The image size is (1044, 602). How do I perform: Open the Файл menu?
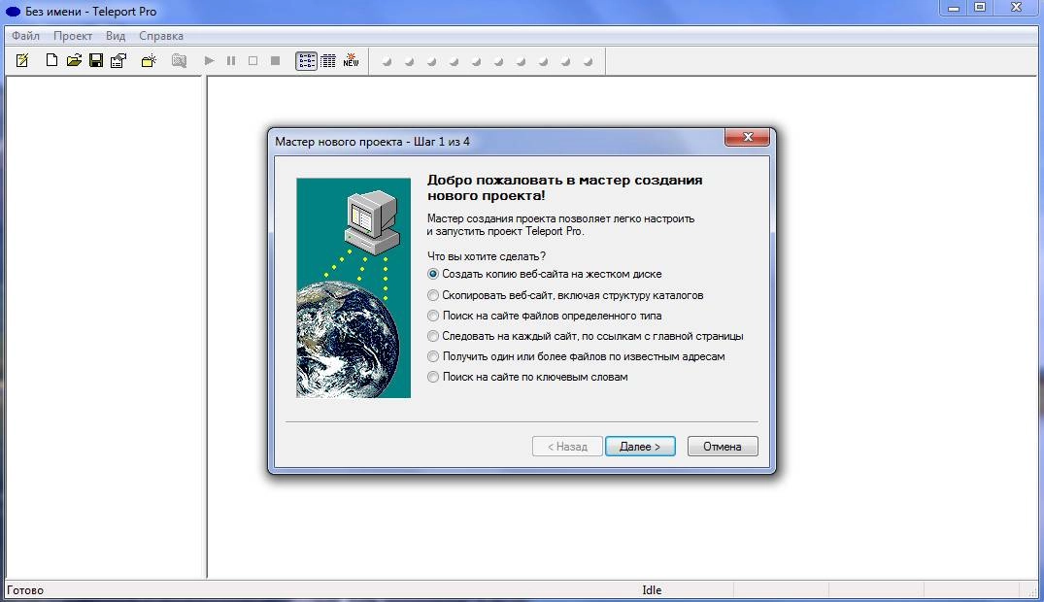[x=25, y=36]
